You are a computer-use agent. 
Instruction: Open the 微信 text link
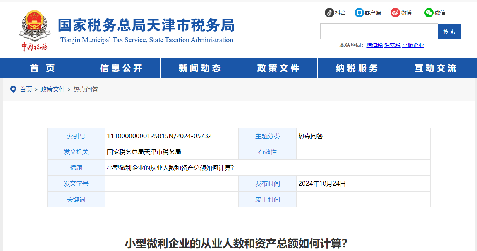440,13
